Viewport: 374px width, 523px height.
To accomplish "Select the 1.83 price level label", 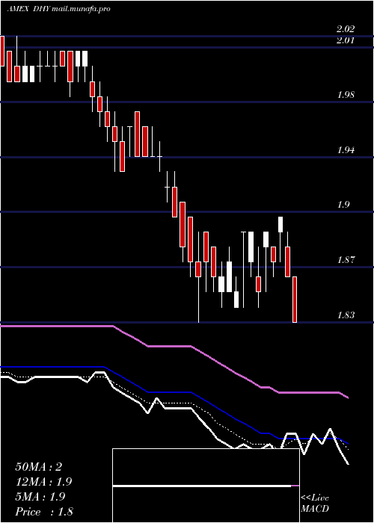I will (x=346, y=315).
